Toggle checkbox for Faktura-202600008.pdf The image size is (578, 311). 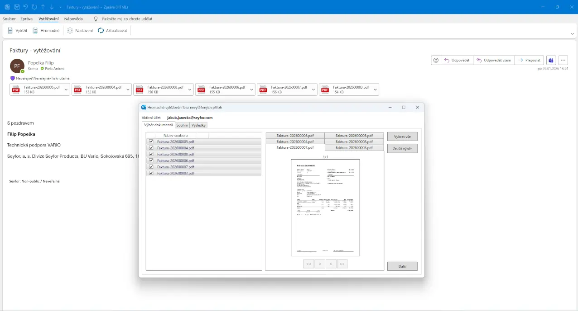(x=151, y=154)
